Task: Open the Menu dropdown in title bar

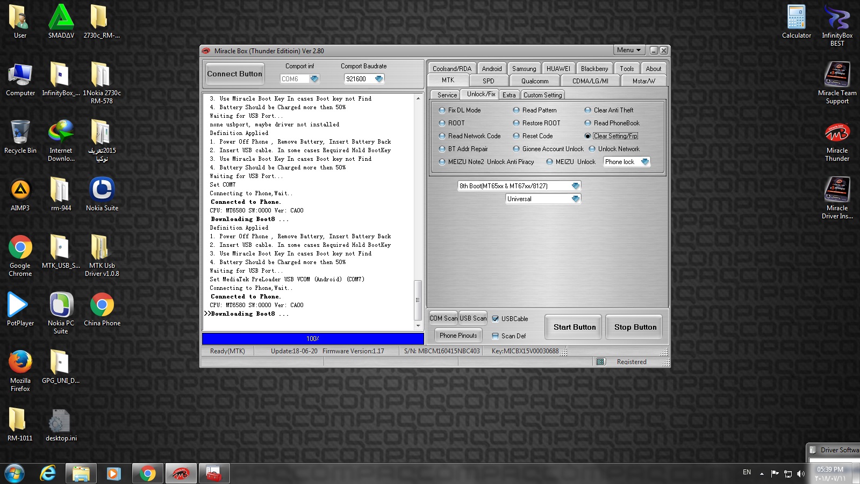Action: pos(629,50)
